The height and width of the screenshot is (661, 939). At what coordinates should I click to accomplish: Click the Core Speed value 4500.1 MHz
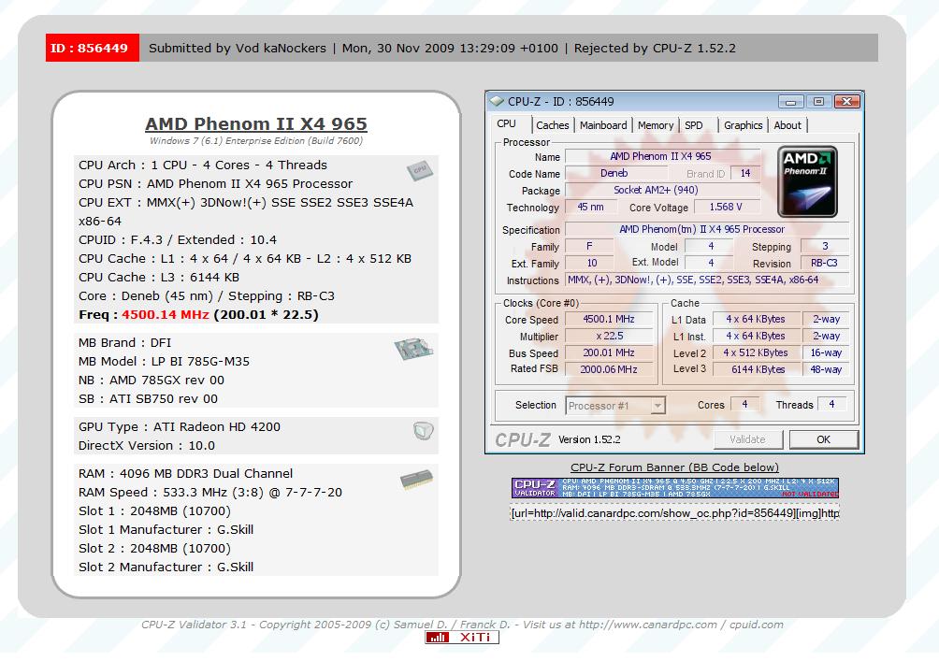[x=609, y=319]
